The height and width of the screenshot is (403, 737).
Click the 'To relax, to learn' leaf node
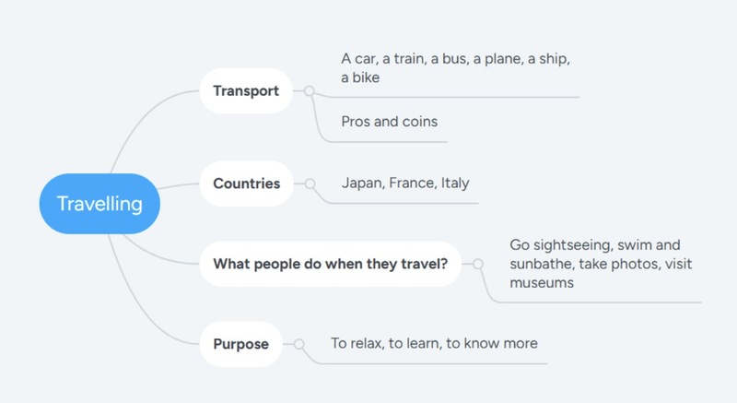[434, 343]
